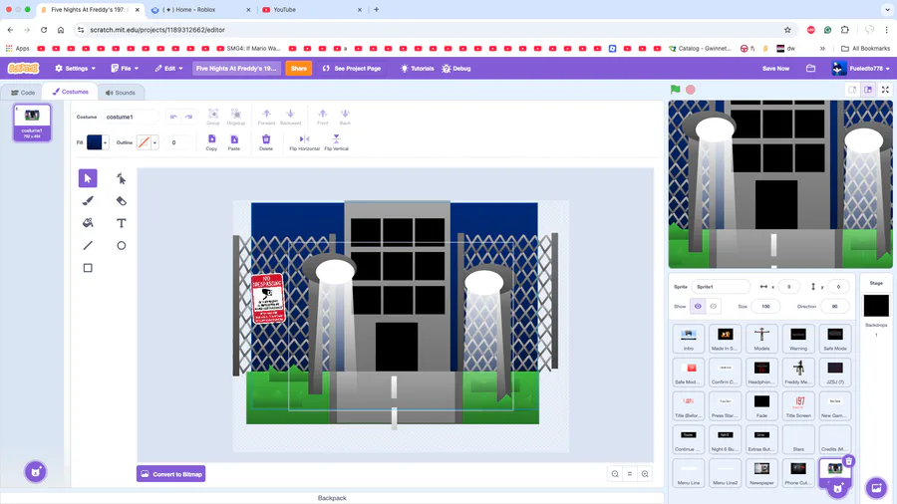The height and width of the screenshot is (504, 897).
Task: Reset paint canvas zoom
Action: click(x=630, y=474)
